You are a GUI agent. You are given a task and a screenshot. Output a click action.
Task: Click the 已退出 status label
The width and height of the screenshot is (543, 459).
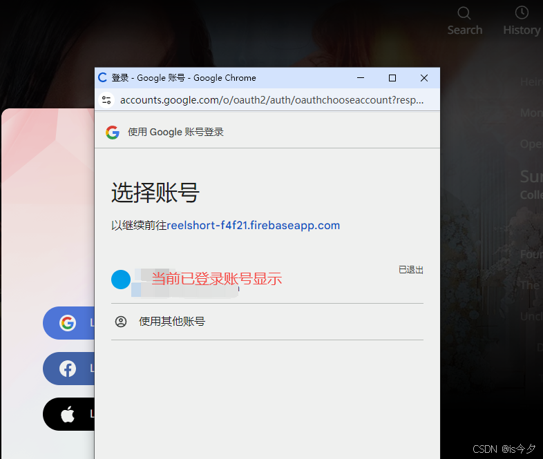[x=411, y=270]
